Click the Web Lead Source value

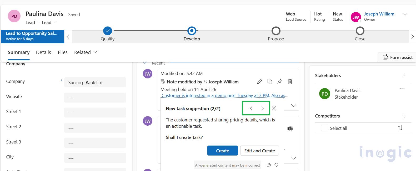290,14
